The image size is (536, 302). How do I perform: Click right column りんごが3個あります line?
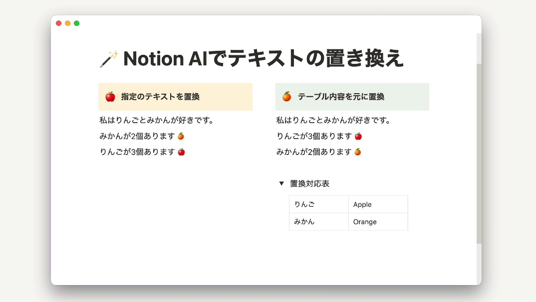pyautogui.click(x=319, y=136)
